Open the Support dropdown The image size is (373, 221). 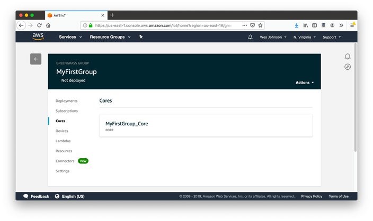click(332, 37)
